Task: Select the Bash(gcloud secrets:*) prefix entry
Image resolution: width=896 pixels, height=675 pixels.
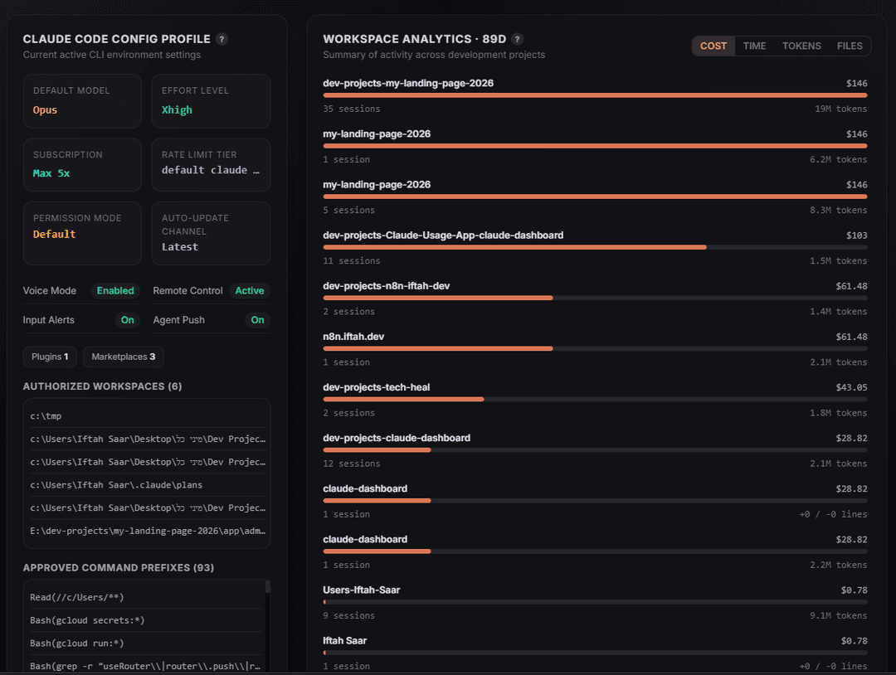Action: point(145,620)
